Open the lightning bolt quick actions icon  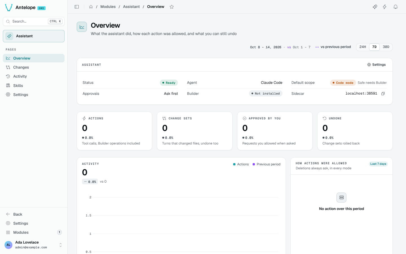(x=385, y=7)
